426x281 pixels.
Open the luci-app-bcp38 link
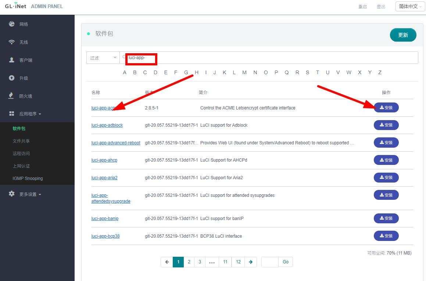click(x=105, y=236)
